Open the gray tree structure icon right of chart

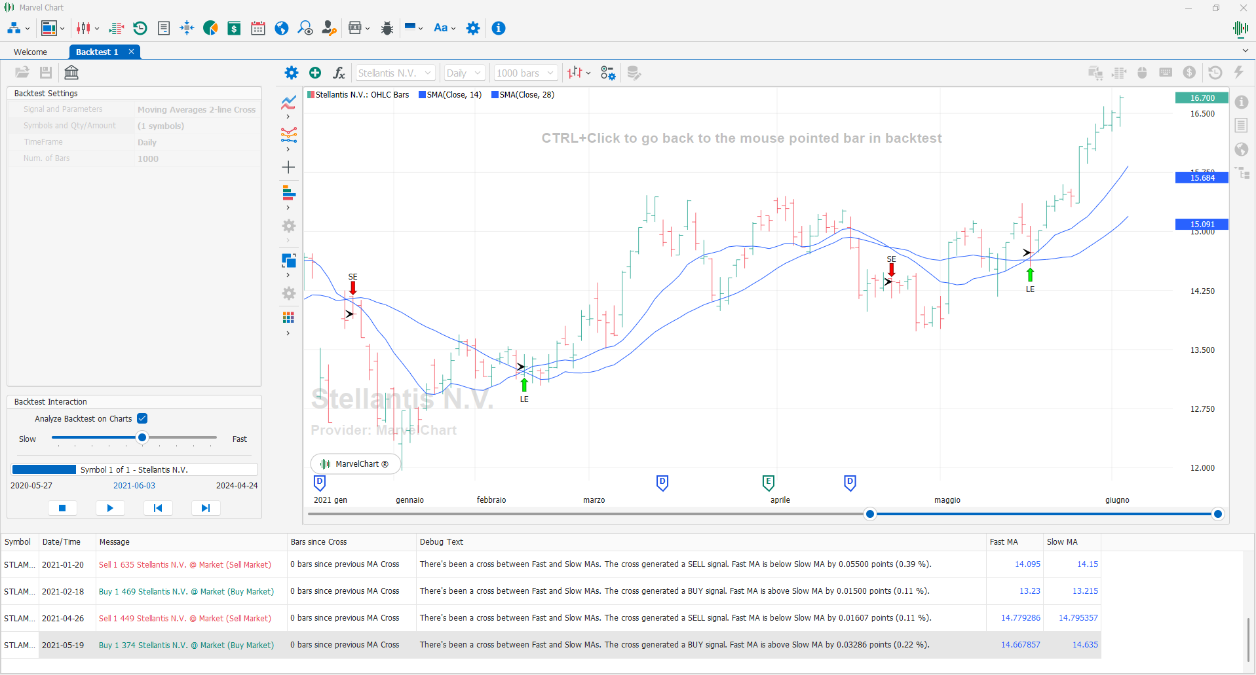tap(1242, 173)
